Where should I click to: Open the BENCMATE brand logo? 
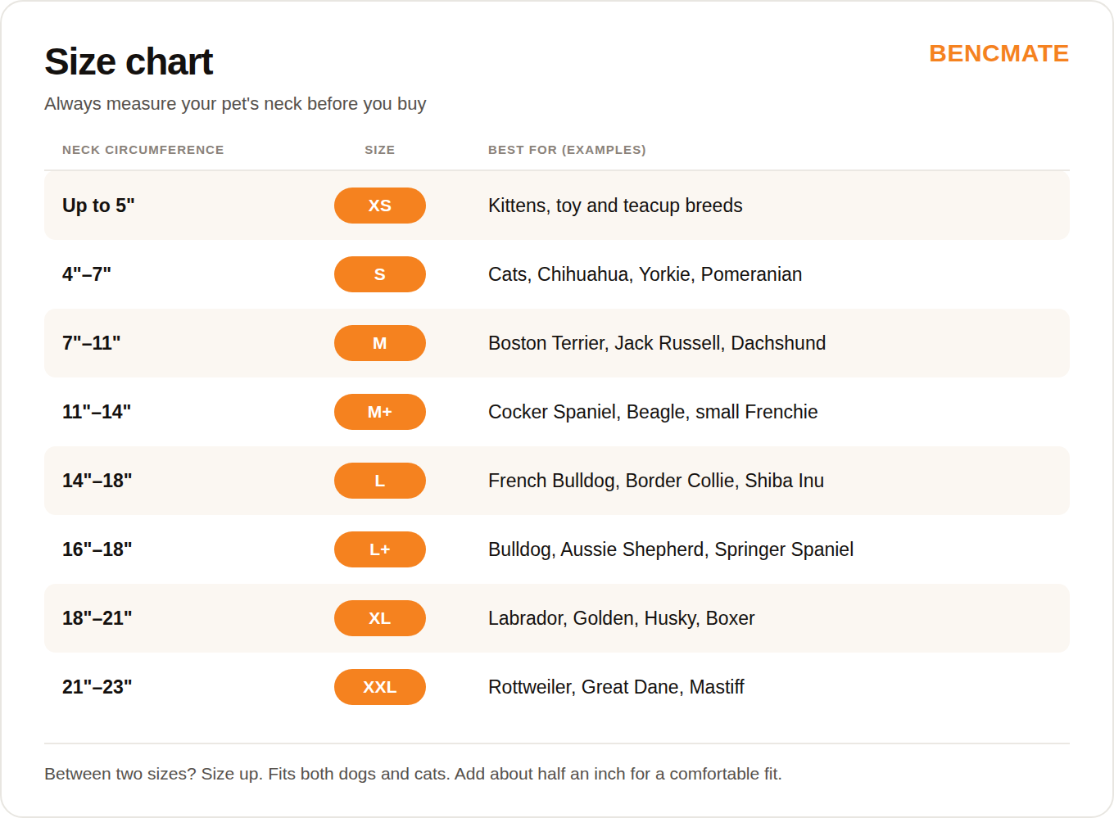(999, 53)
